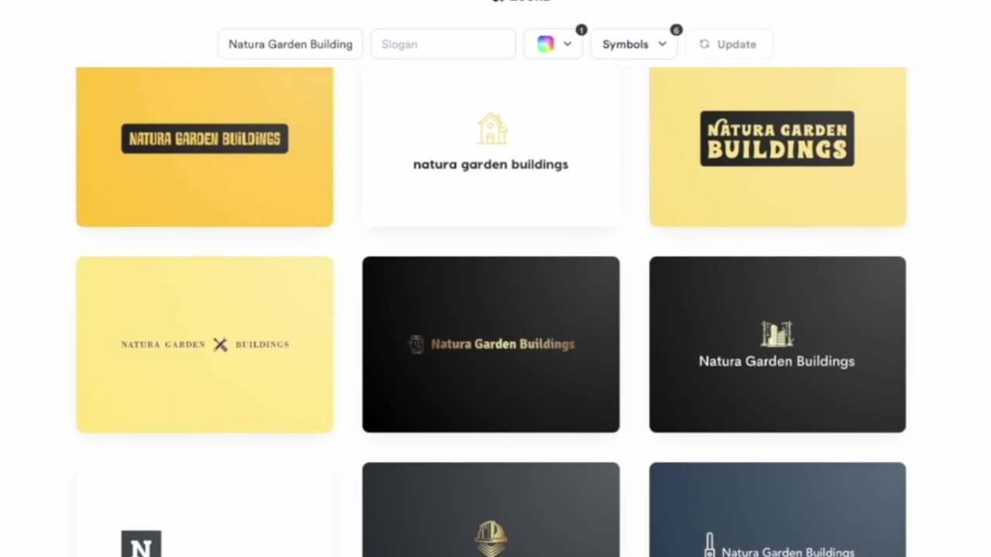991x557 pixels.
Task: Select the white card with the house icon
Action: (x=491, y=146)
